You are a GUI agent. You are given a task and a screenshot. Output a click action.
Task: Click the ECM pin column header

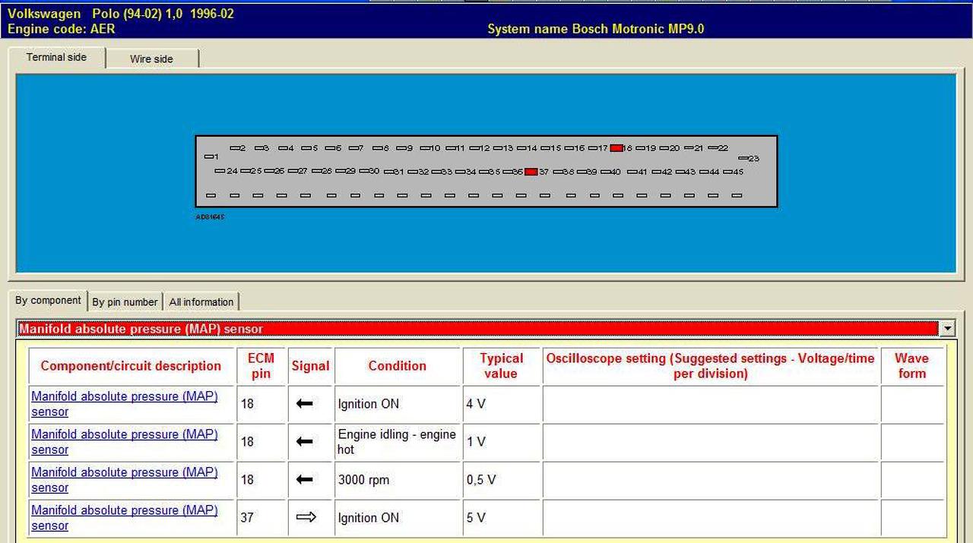261,366
